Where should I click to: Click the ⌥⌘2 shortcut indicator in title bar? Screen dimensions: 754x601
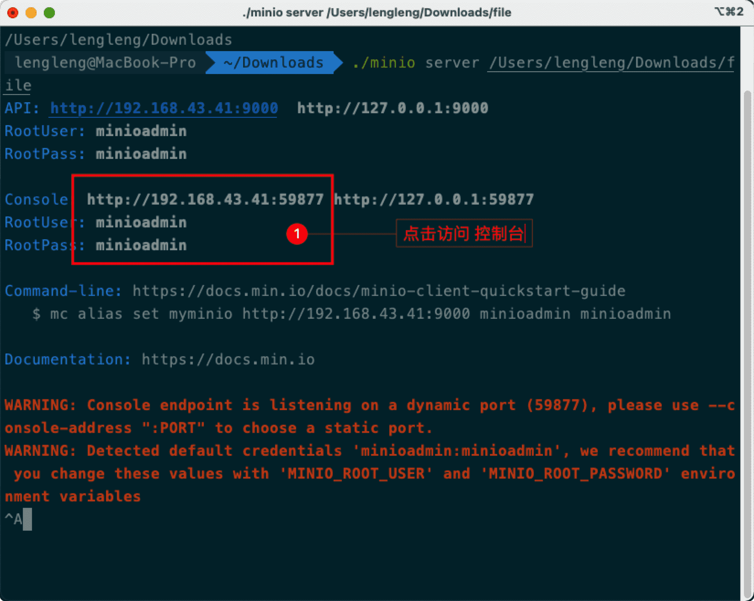click(x=729, y=11)
